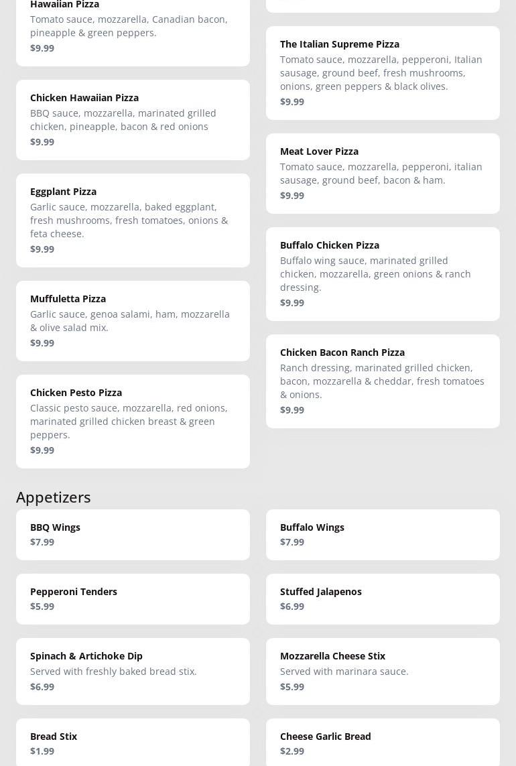
Task: Choose the Bread Stix item
Action: (133, 742)
